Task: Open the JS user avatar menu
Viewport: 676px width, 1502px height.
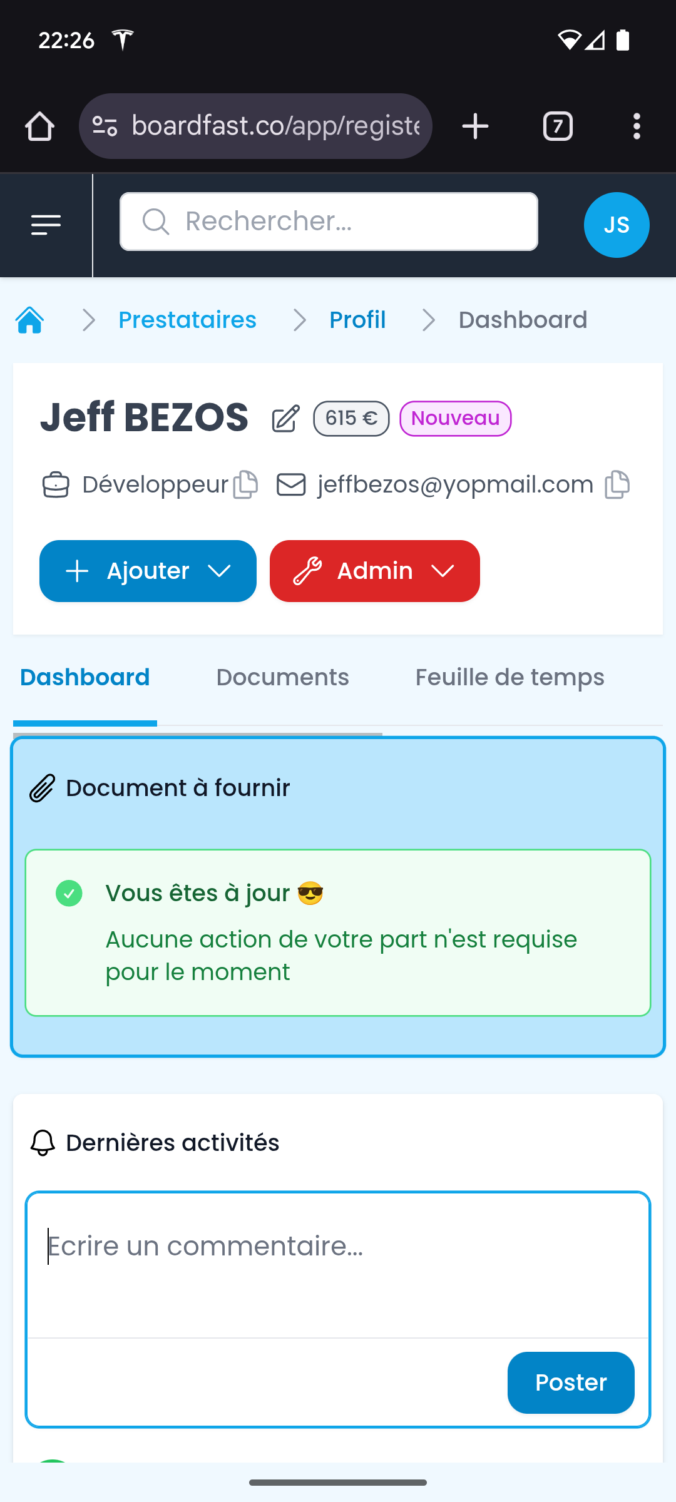Action: coord(616,225)
